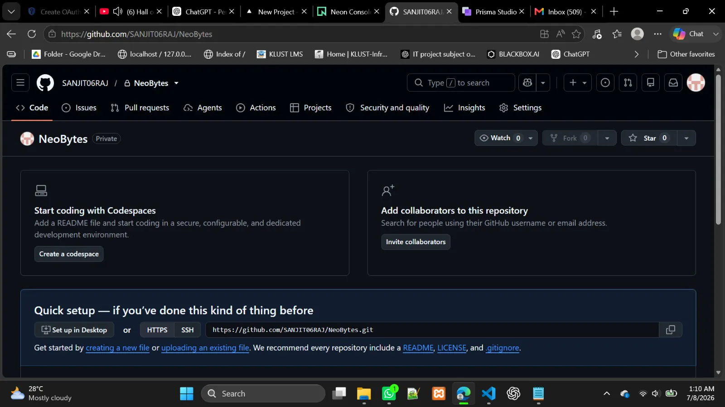Go to the SANJIT06RAJ owner page
725x407 pixels.
(x=85, y=83)
